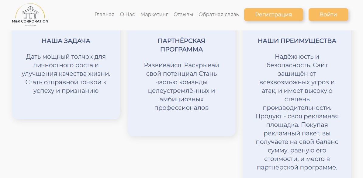Go to the О Нас section
This screenshot has height=178, width=363.
127,14
